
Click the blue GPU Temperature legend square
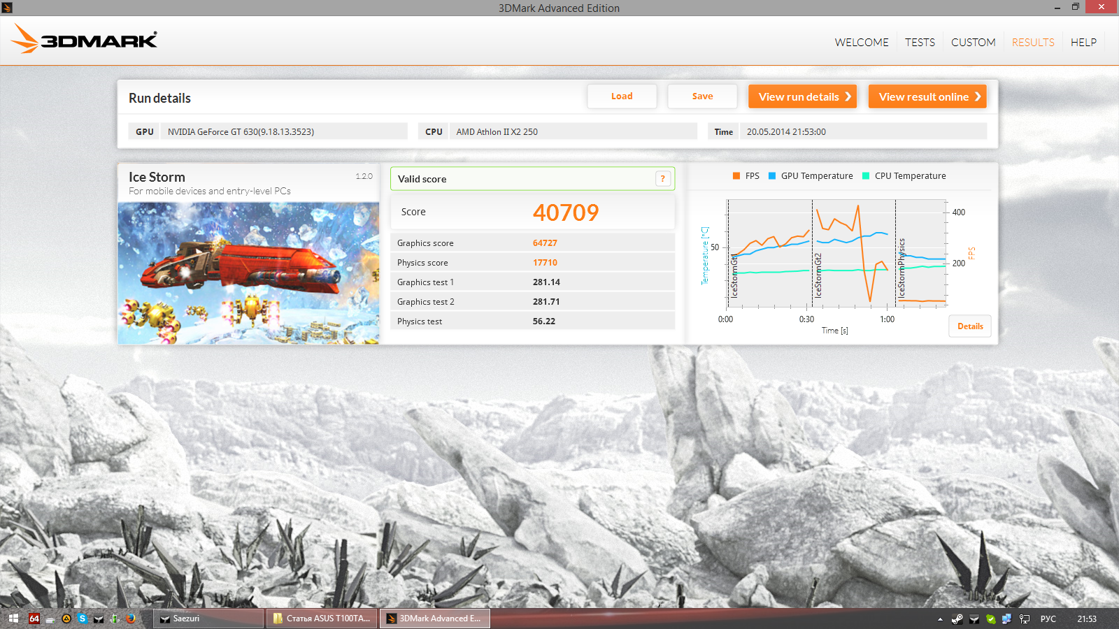click(772, 176)
